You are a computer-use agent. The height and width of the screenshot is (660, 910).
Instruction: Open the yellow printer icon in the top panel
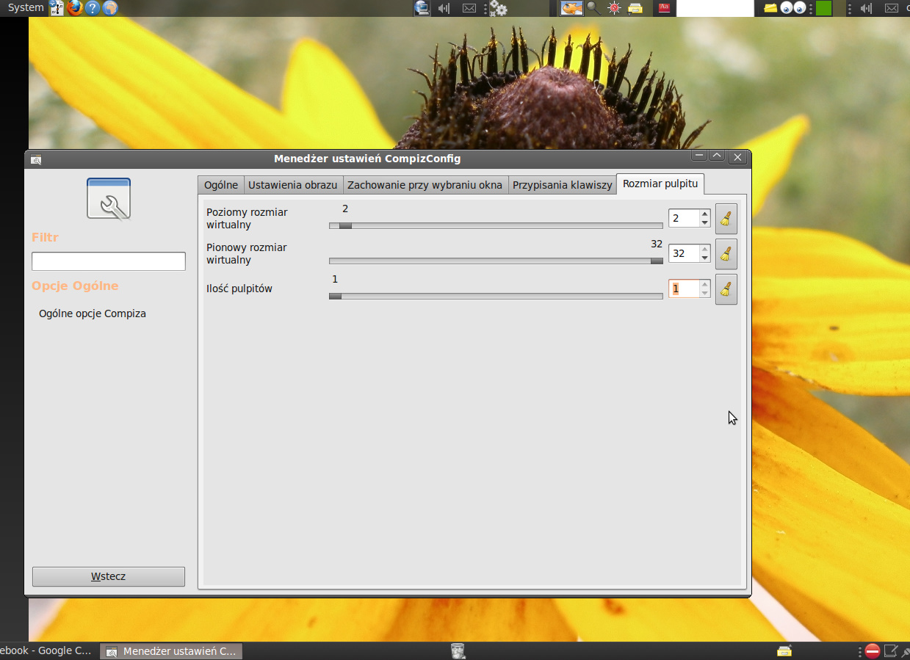pyautogui.click(x=635, y=8)
